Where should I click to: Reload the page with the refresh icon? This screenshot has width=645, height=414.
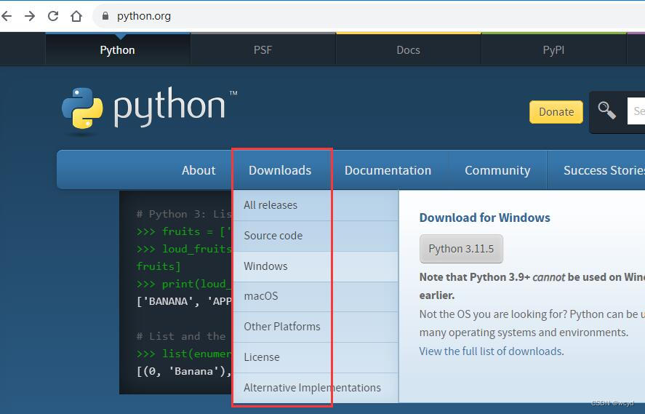(53, 16)
